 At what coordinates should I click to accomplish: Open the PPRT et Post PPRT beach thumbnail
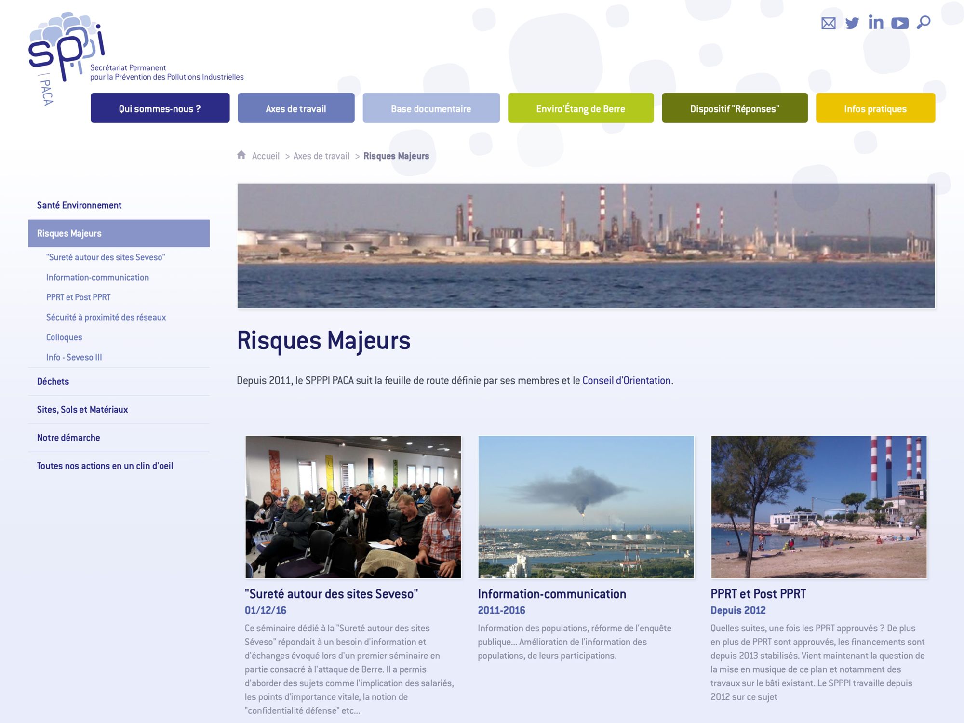[818, 507]
